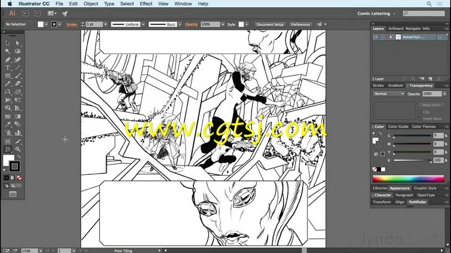451x253 pixels.
Task: Click the Preferences button
Action: tap(300, 24)
